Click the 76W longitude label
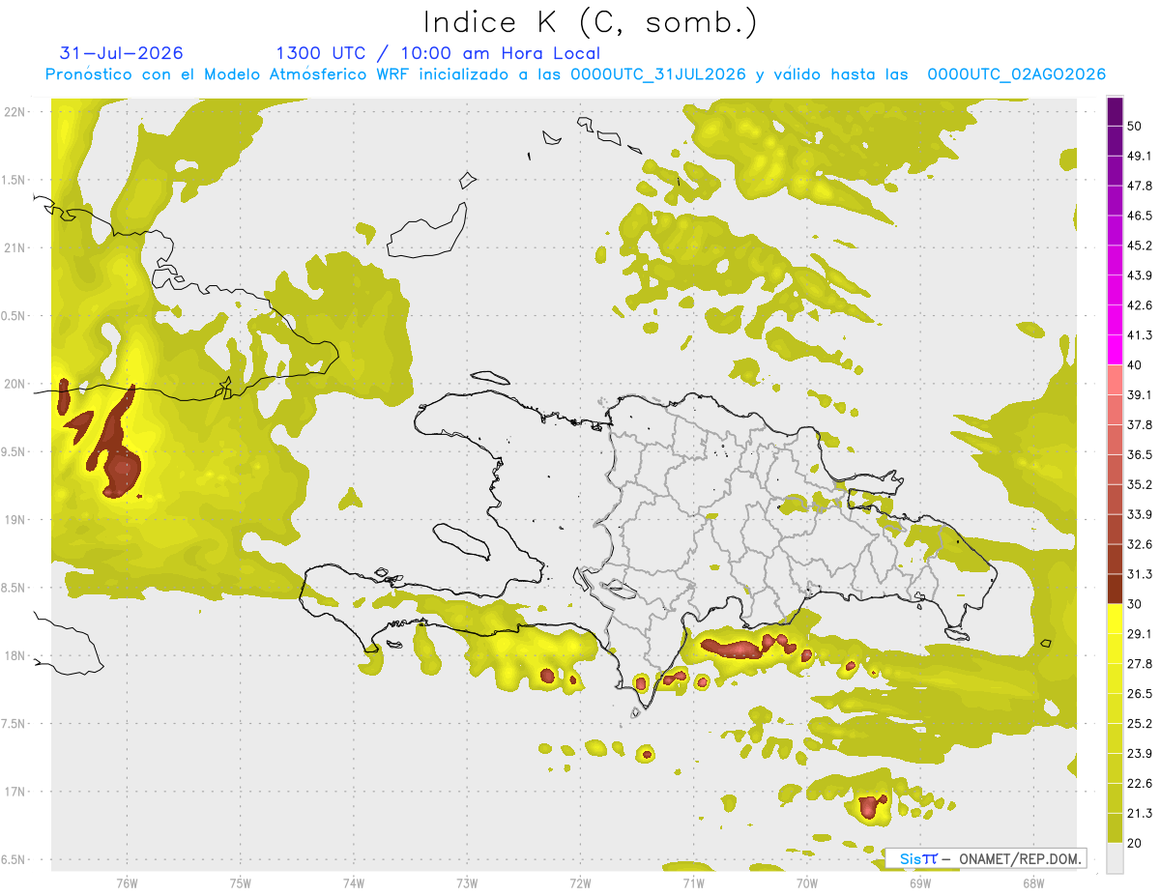The image size is (1160, 896). click(x=127, y=882)
